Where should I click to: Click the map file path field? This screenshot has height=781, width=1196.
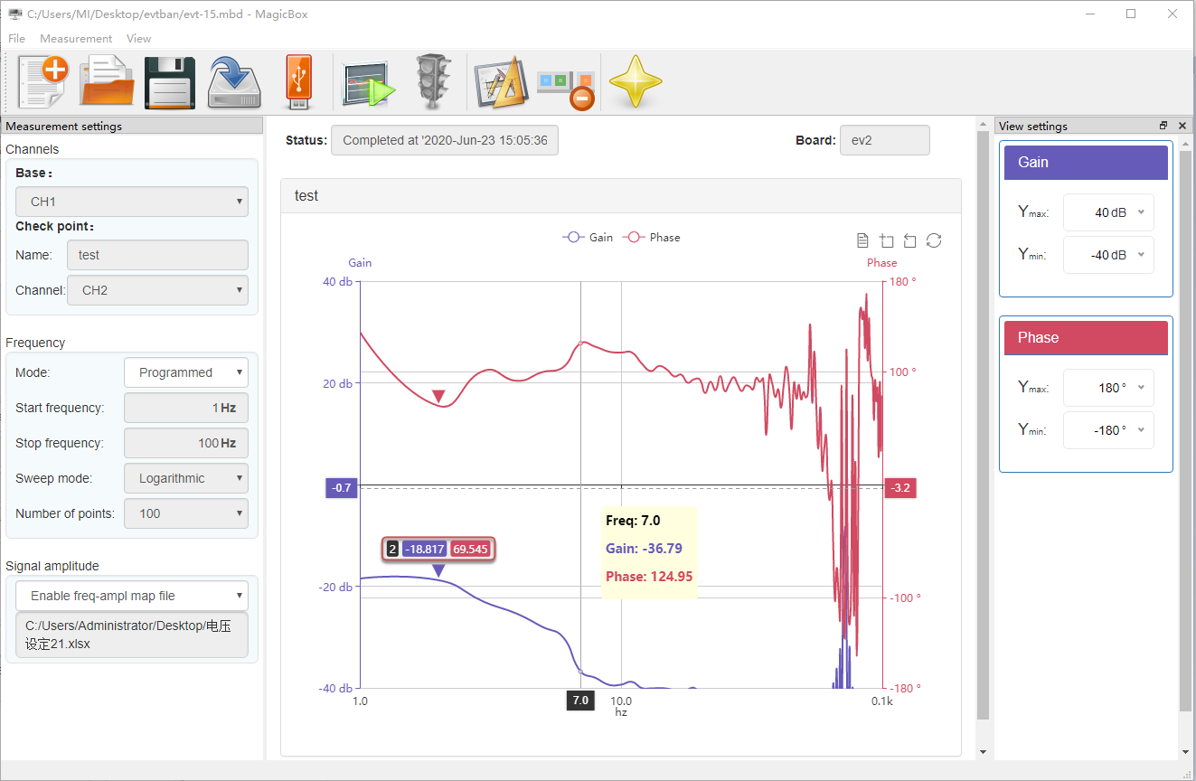pos(132,635)
